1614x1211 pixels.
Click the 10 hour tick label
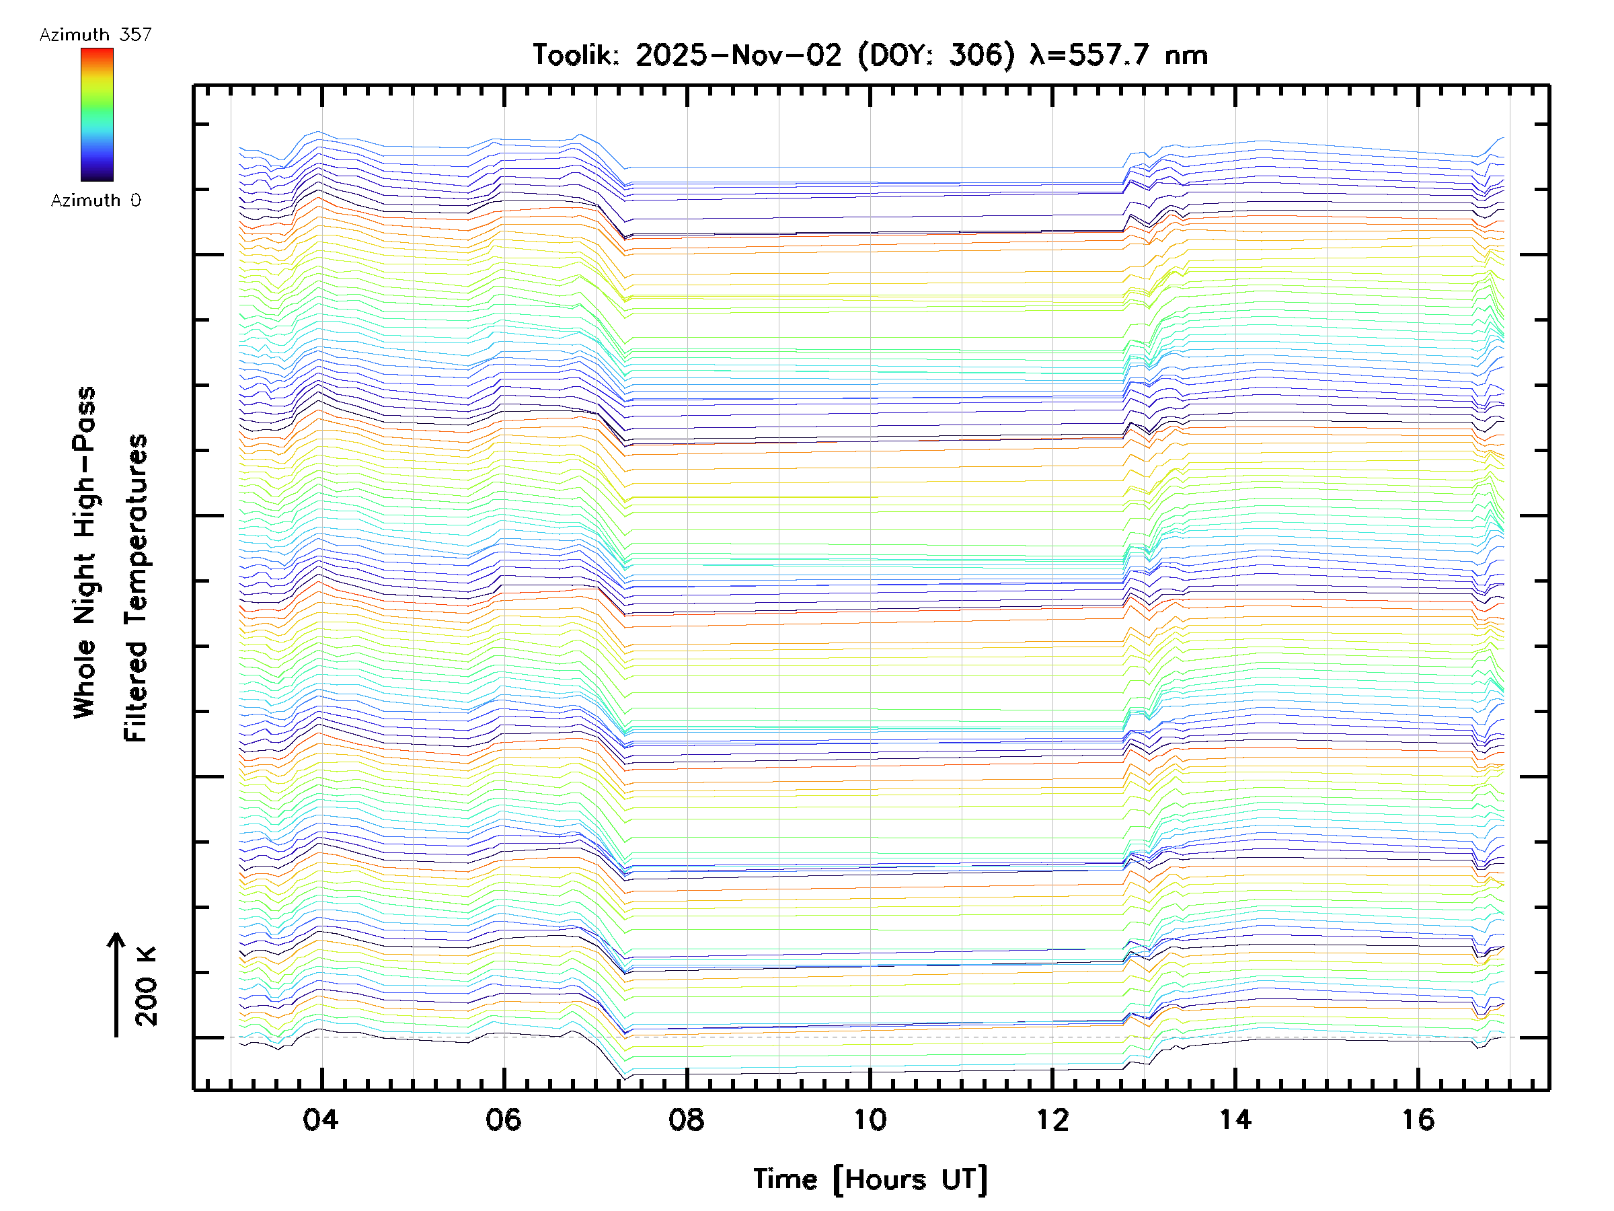pyautogui.click(x=870, y=1120)
